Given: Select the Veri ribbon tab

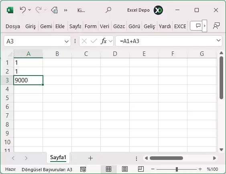Looking at the screenshot, I should (x=104, y=27).
